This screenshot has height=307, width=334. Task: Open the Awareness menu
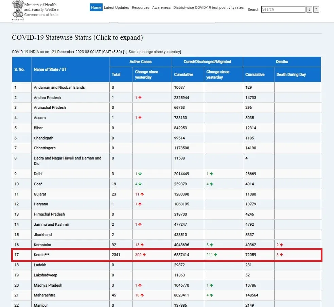pyautogui.click(x=161, y=7)
